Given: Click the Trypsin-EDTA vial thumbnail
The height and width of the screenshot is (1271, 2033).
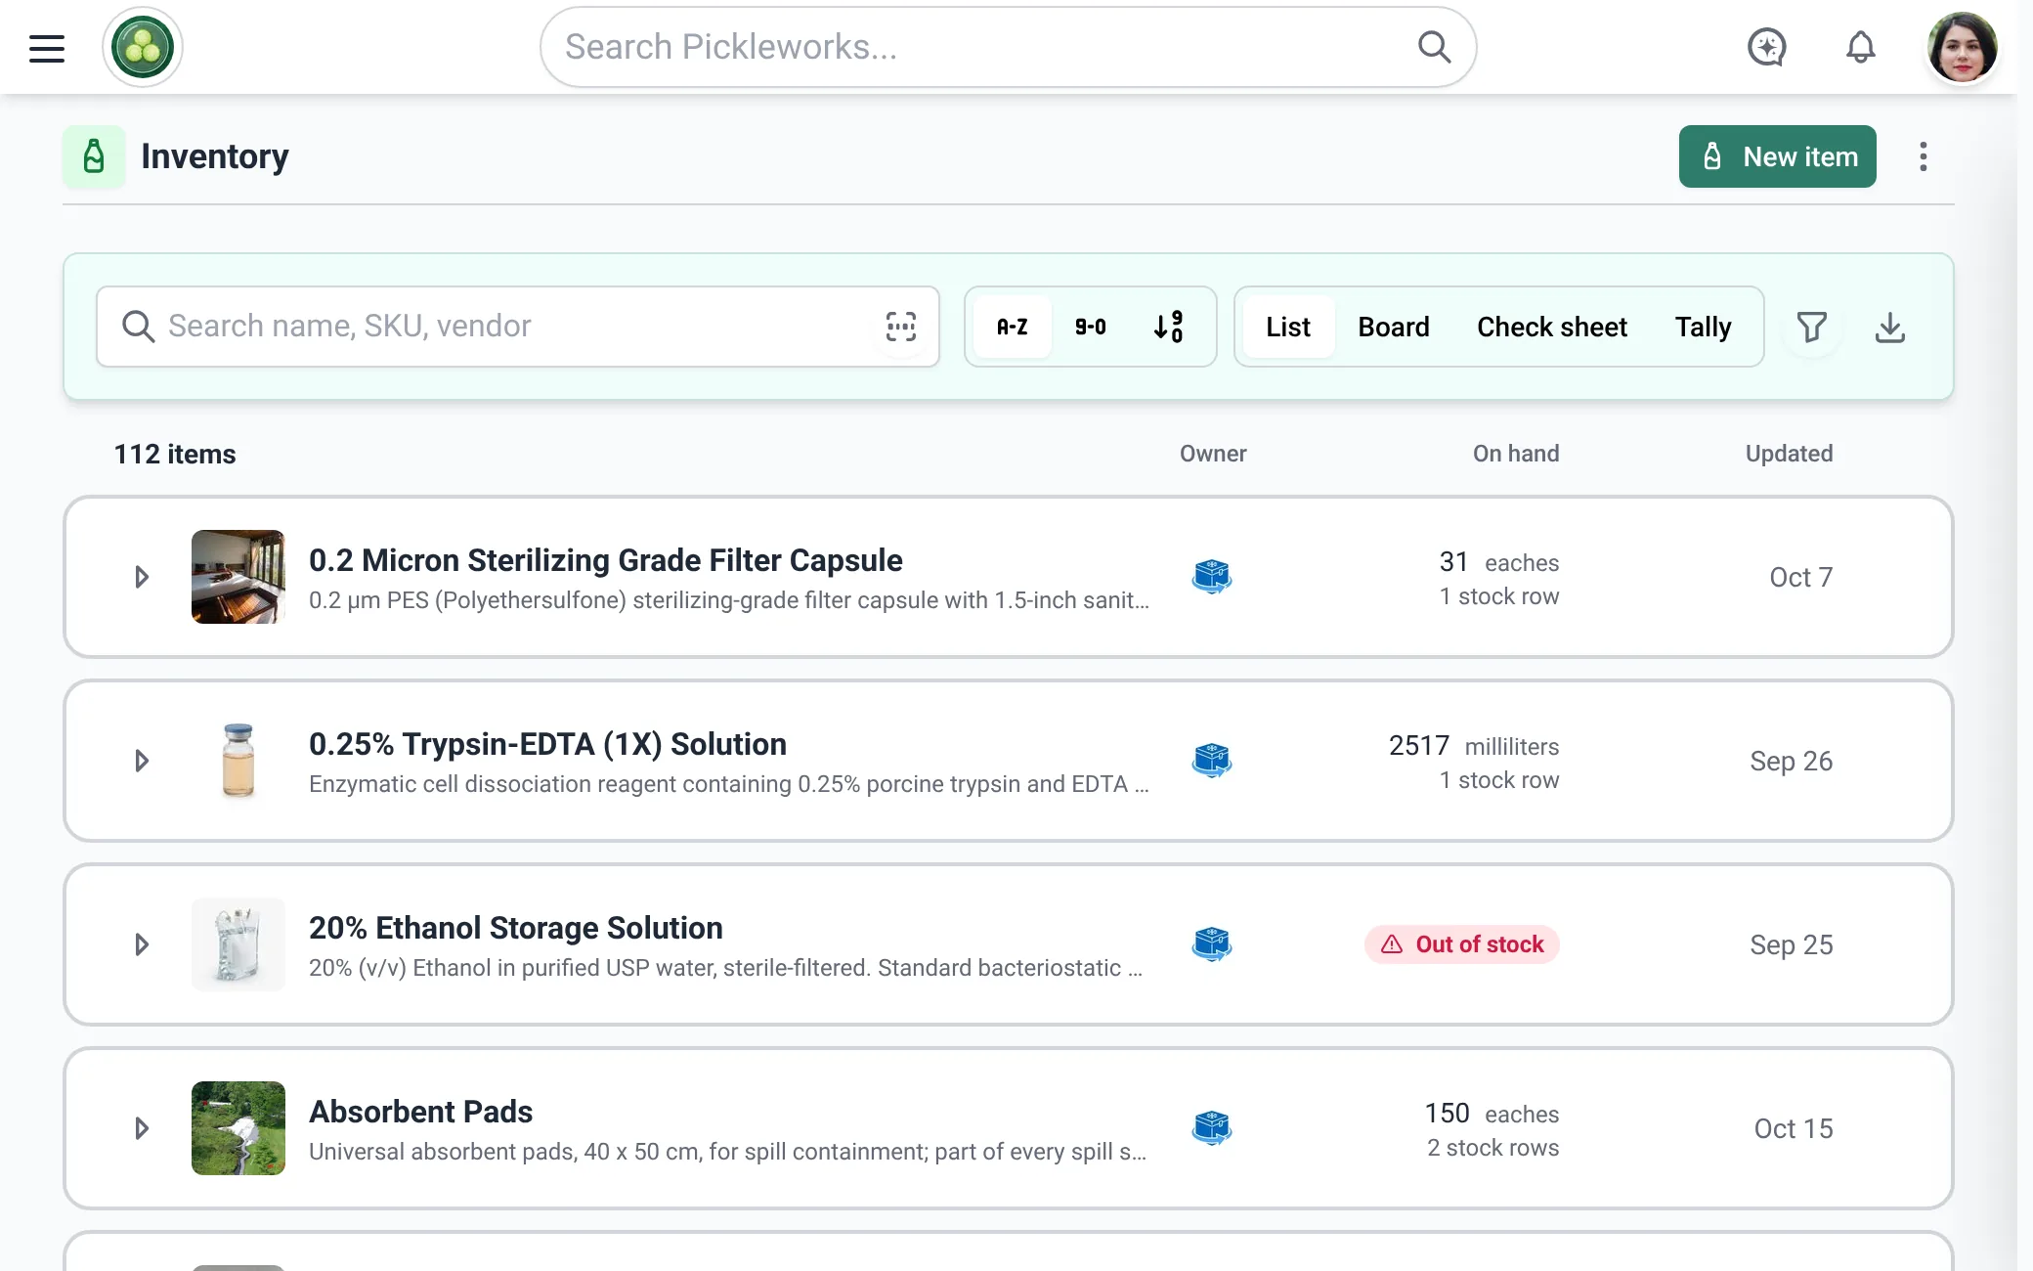Looking at the screenshot, I should click(238, 761).
